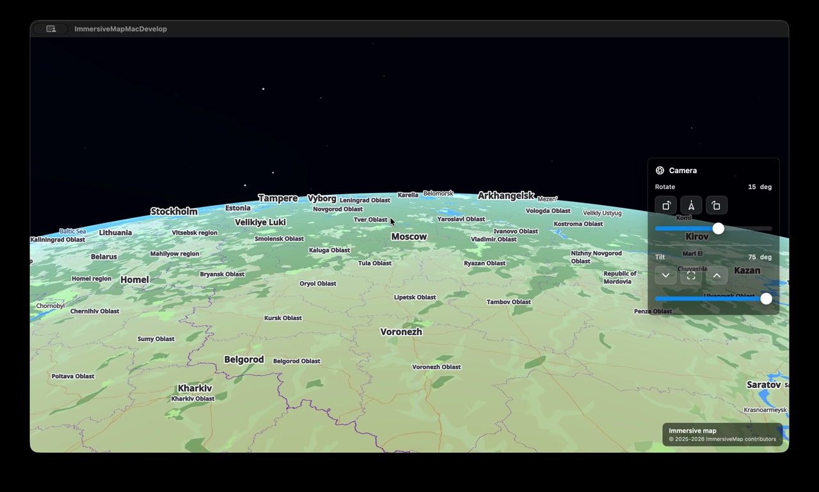819x492 pixels.
Task: Click the 'Novgorod Oblast' label
Action: [338, 210]
